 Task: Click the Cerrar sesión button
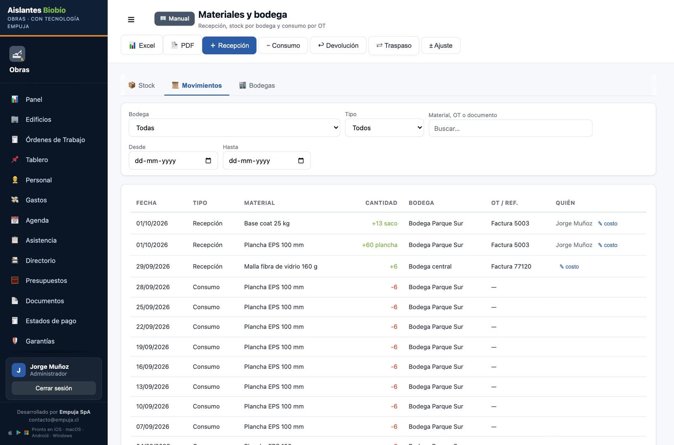click(x=54, y=388)
